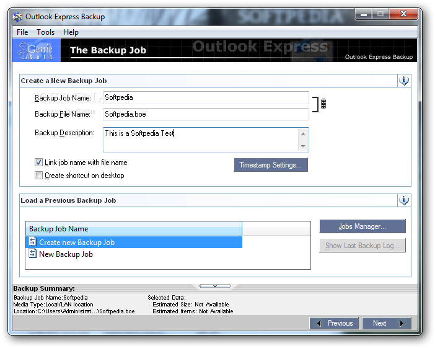Open info for Load a Previous Backup Job
The image size is (435, 348).
pos(404,200)
